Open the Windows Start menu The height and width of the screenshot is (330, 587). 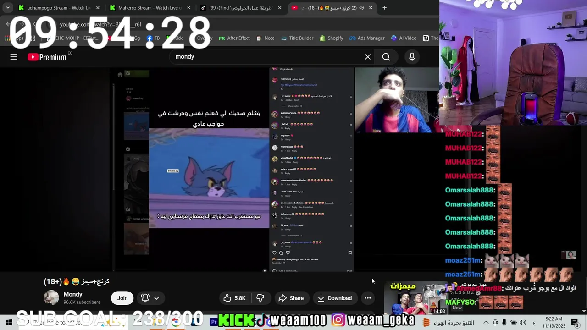(8, 322)
